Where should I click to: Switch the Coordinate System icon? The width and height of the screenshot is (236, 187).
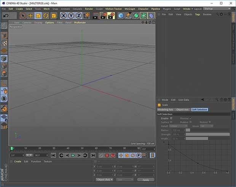coord(87,16)
